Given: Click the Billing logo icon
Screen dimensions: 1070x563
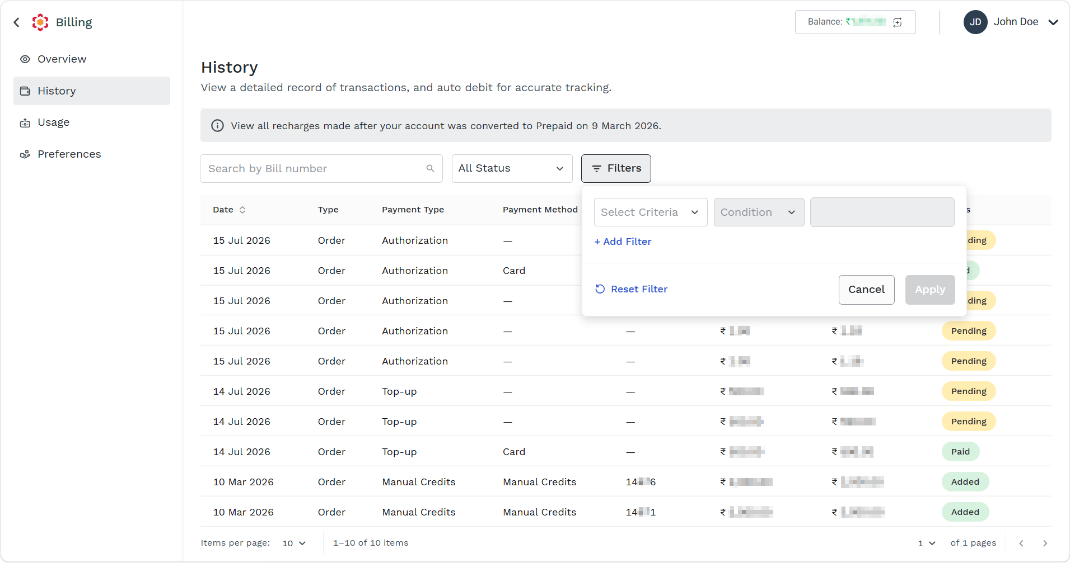Looking at the screenshot, I should click(x=40, y=22).
